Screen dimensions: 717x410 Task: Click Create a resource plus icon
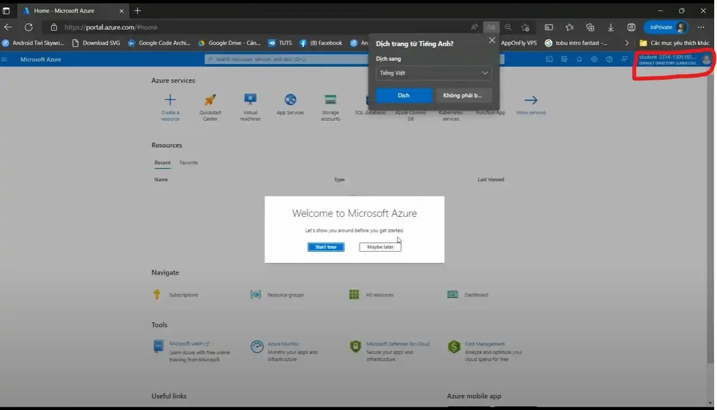(x=170, y=100)
